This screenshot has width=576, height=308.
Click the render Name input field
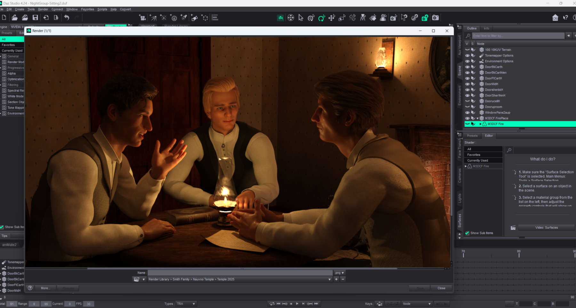coord(240,273)
